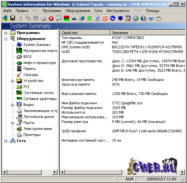Click the Загрузка памяти 92% row

tap(123, 84)
